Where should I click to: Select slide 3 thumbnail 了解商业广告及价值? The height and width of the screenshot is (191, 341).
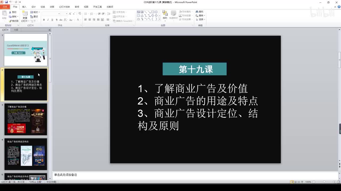tap(26, 119)
